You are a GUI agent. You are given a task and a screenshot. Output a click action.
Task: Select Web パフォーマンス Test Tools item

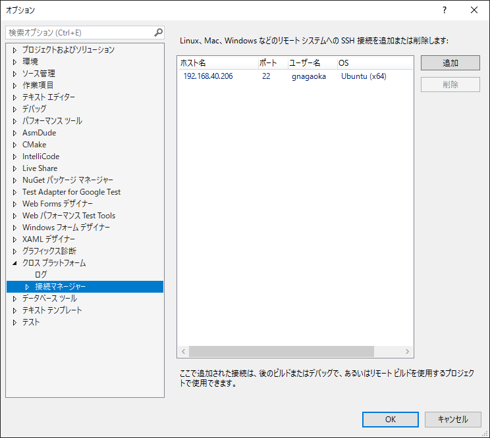[x=68, y=216]
